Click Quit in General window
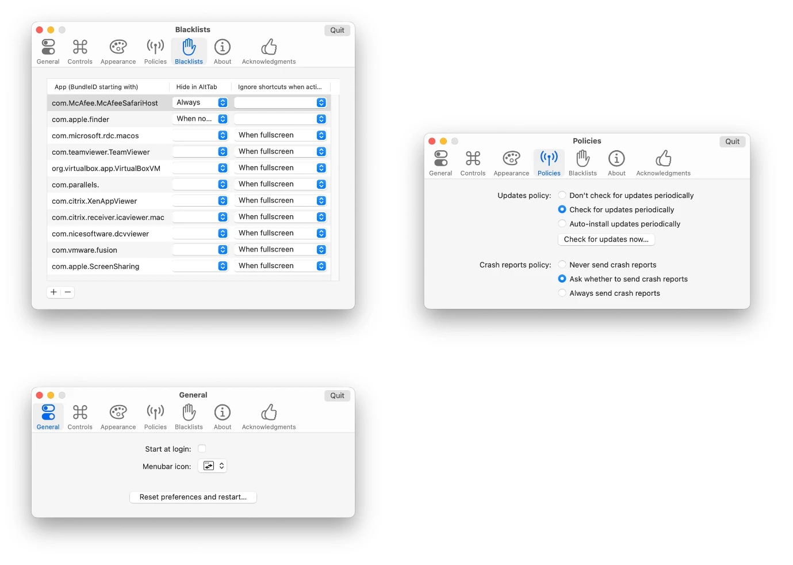Viewport: 793px width, 565px height. click(337, 395)
